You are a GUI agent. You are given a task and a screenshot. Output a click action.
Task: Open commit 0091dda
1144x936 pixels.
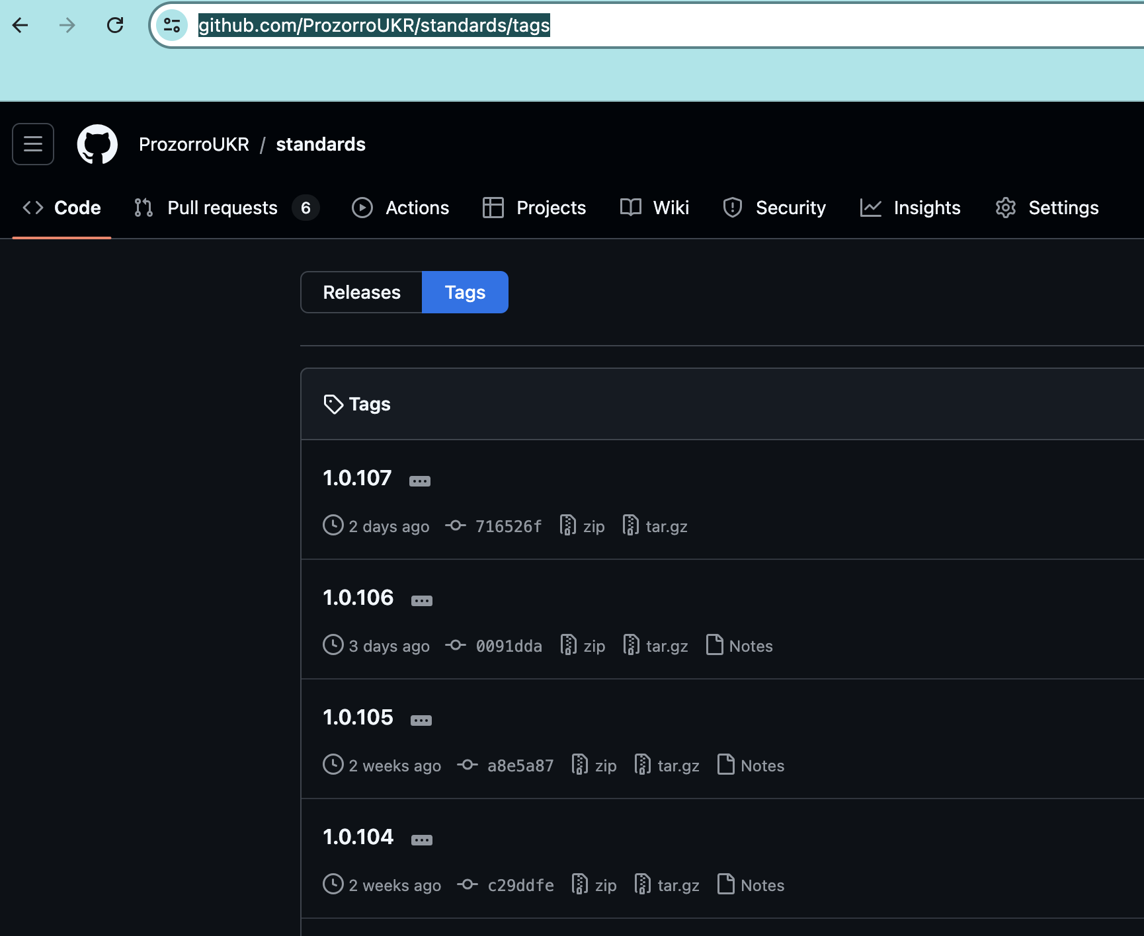494,646
